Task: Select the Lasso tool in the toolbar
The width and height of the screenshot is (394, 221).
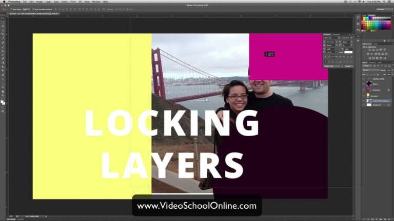Action: pos(3,26)
